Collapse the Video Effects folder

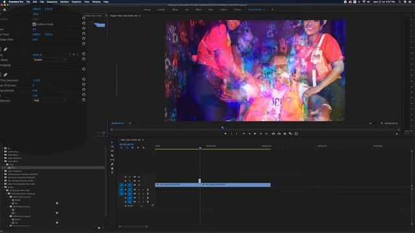point(3,161)
